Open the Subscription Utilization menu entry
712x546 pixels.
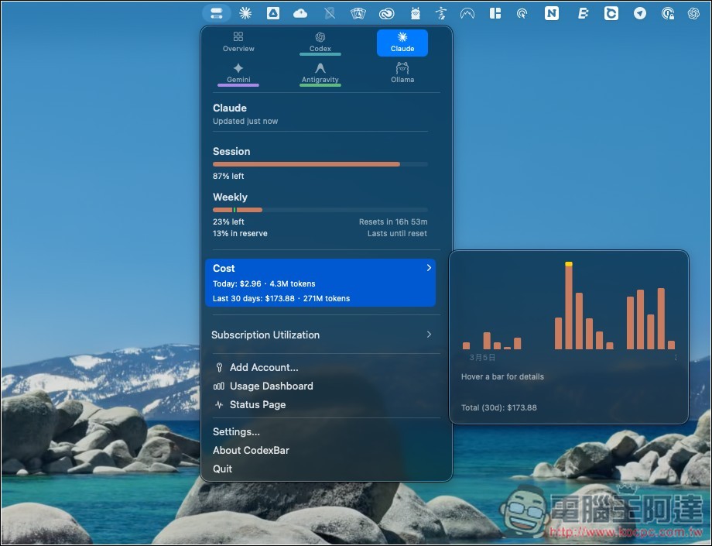(320, 335)
